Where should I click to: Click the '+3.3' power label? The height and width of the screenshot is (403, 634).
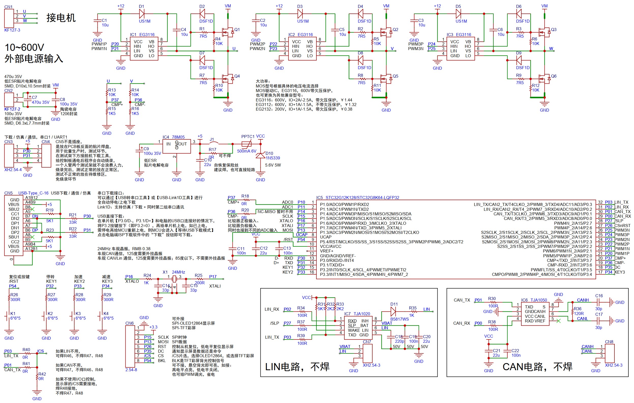click(x=153, y=327)
